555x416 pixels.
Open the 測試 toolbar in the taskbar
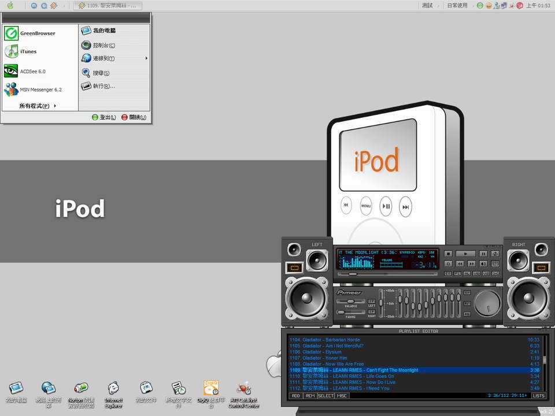pos(427,5)
